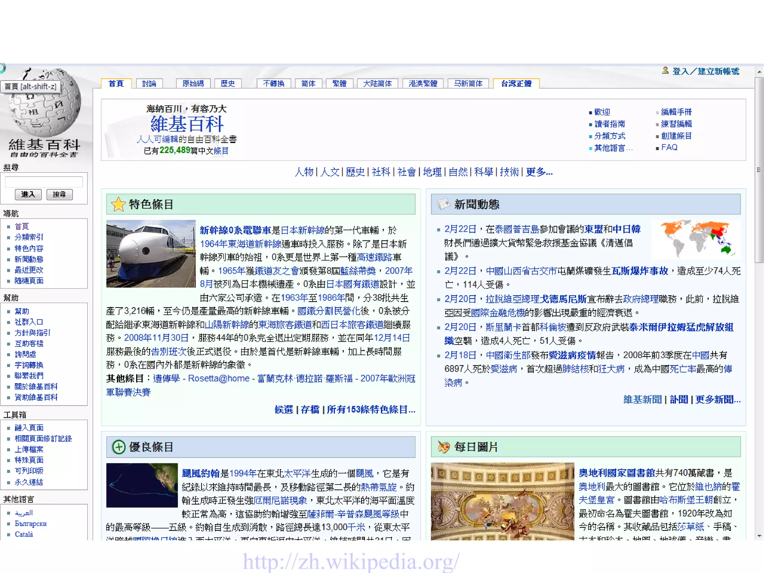
Task: Click the 搜尋 button
Action: click(59, 194)
